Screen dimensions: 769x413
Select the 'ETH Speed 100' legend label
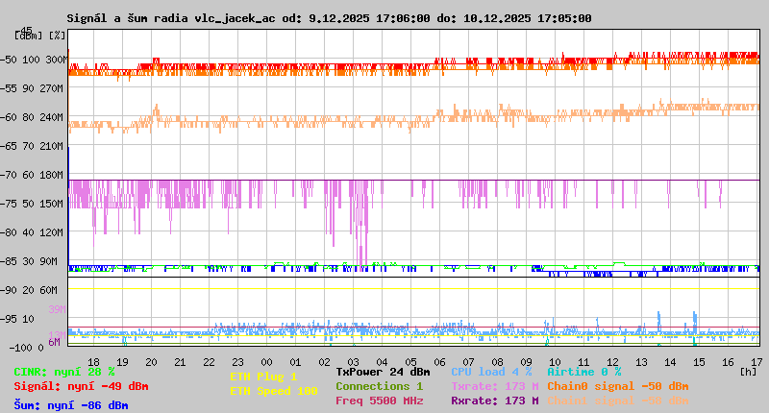pos(273,391)
